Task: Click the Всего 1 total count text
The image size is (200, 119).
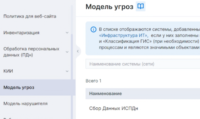Action: (x=93, y=81)
